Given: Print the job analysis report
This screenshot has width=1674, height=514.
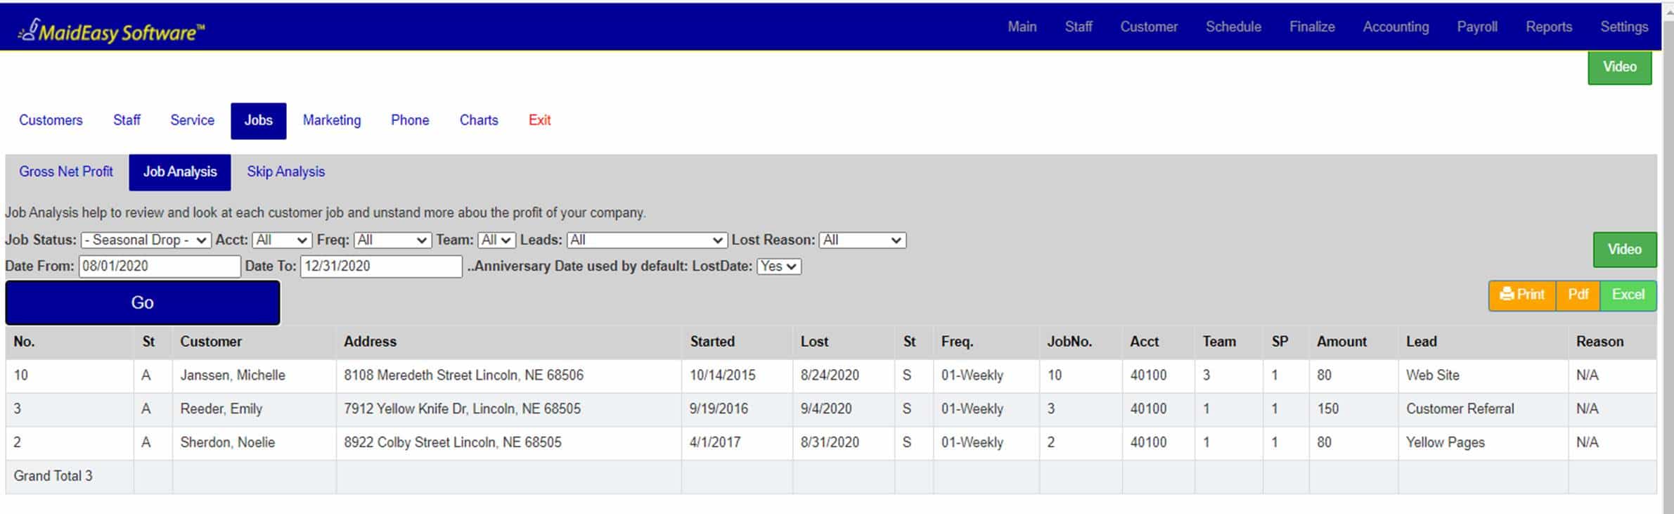Looking at the screenshot, I should (x=1522, y=295).
